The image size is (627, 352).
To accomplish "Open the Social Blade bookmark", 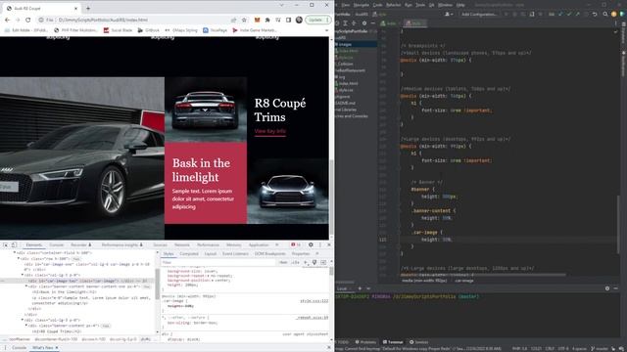I will point(118,30).
